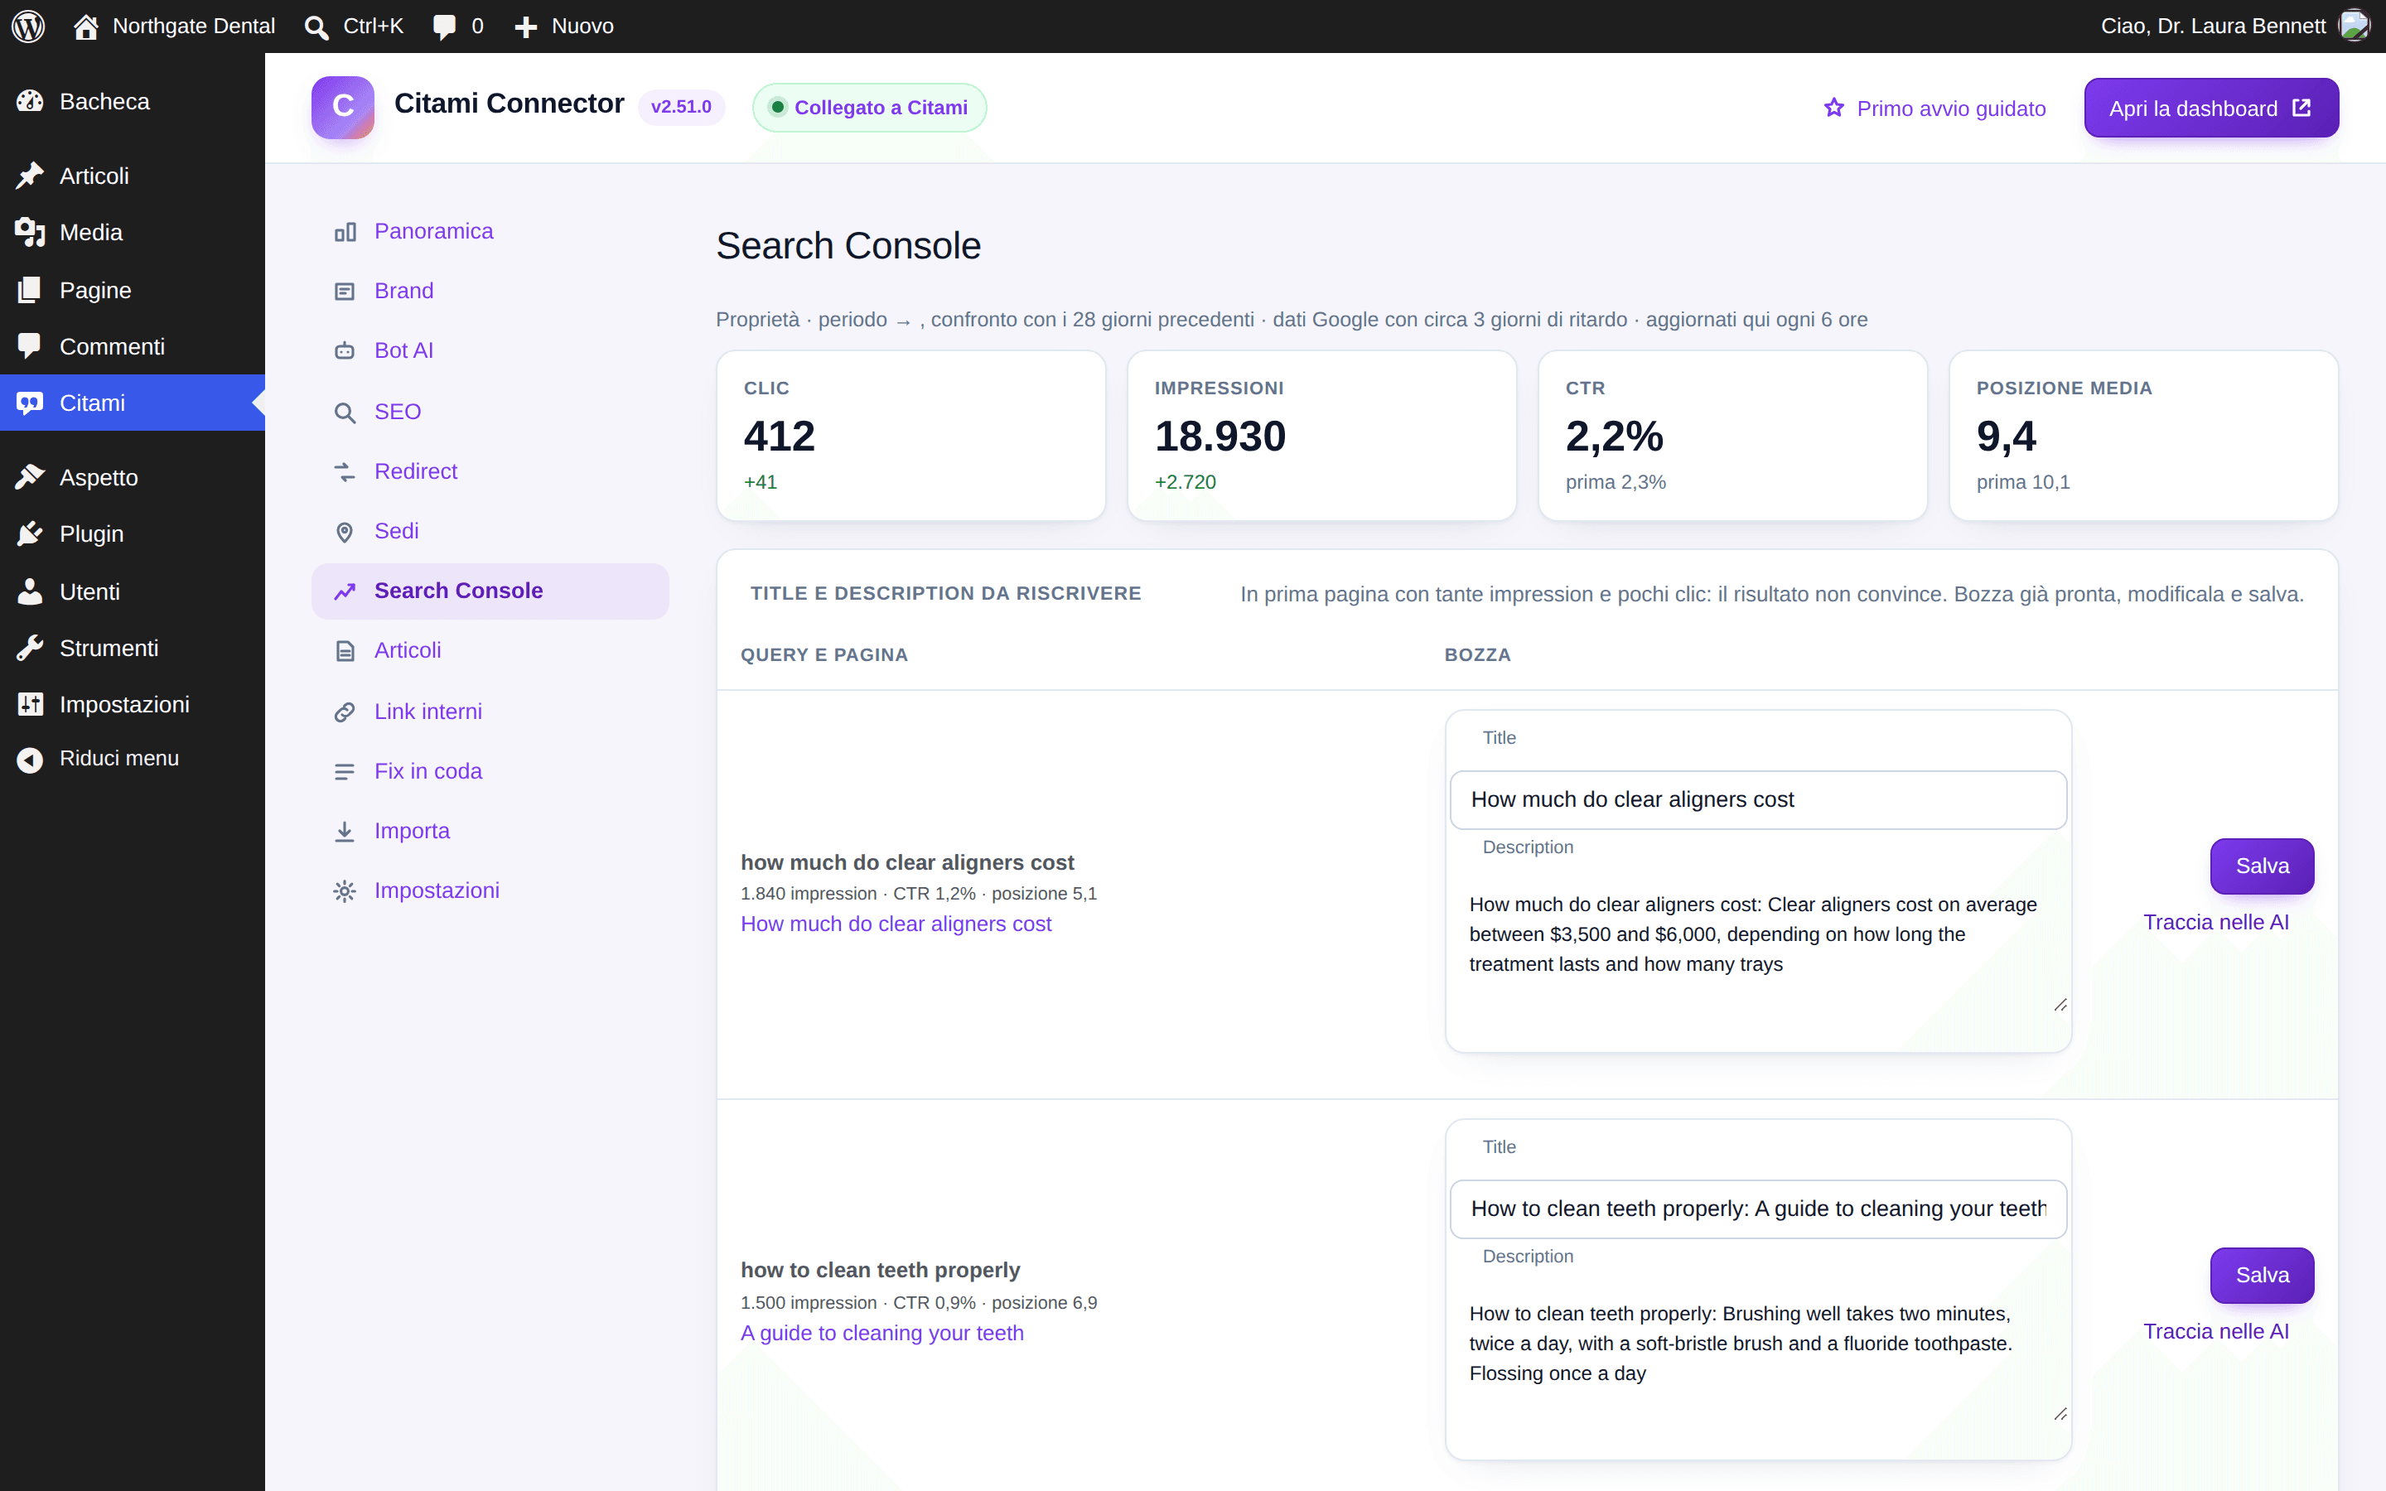
Task: Open the Aspetto paintbrush icon
Action: pyautogui.click(x=30, y=477)
